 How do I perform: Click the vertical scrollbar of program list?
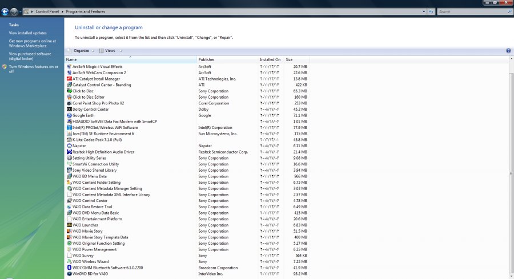click(x=511, y=173)
